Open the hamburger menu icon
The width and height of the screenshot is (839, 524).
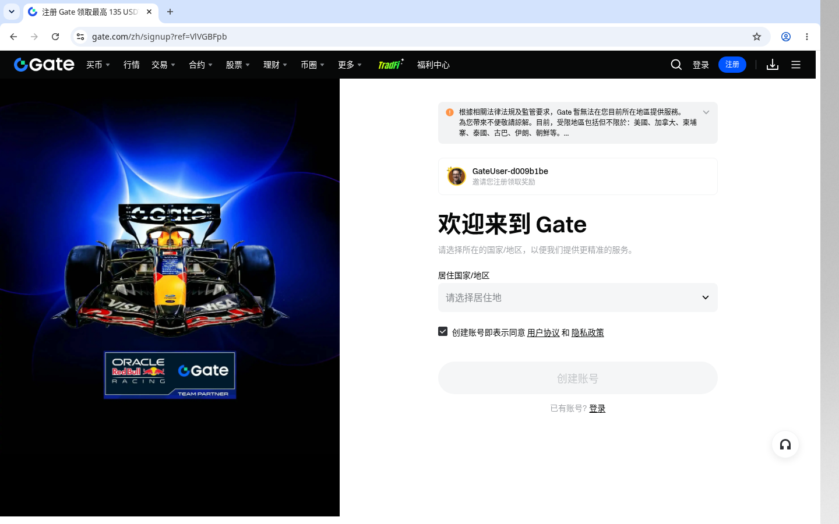796,65
